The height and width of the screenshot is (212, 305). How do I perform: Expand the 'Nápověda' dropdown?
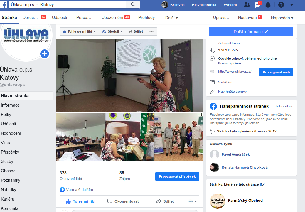tap(282, 18)
